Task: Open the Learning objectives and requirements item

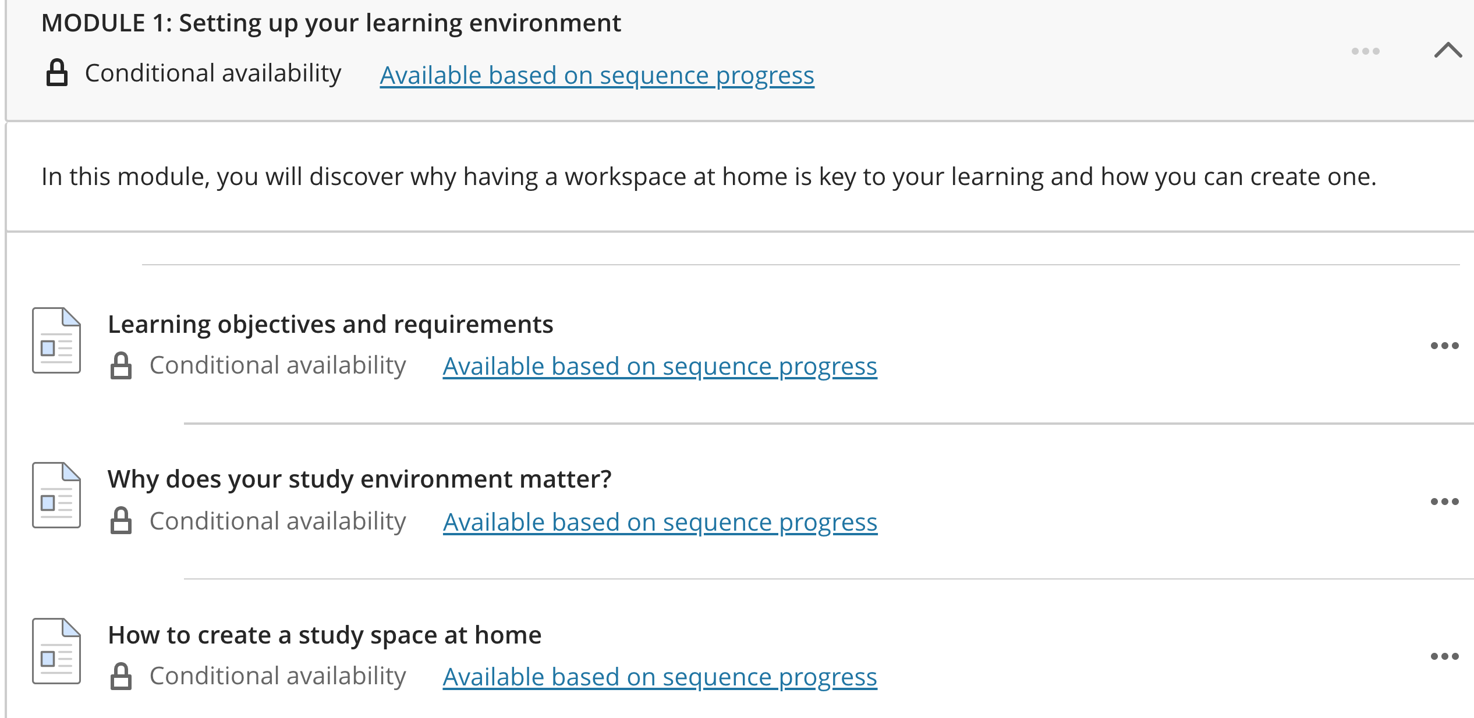Action: 330,324
